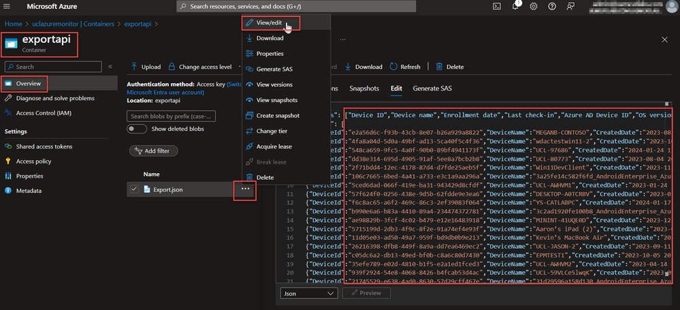Uncheck the Export.json checkbox
Image resolution: width=680 pixels, height=310 pixels.
134,189
